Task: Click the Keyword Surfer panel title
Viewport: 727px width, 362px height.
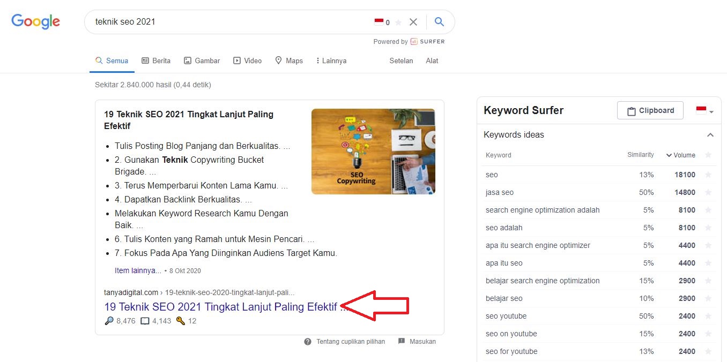Action: (523, 110)
